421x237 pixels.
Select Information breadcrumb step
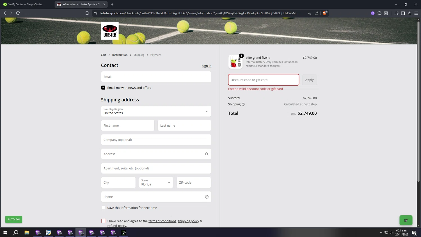120,55
